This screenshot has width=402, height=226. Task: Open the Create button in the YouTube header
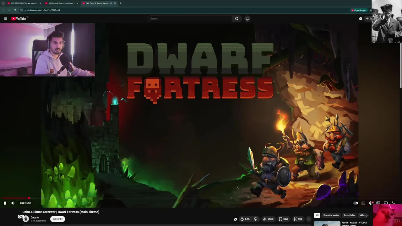point(368,19)
